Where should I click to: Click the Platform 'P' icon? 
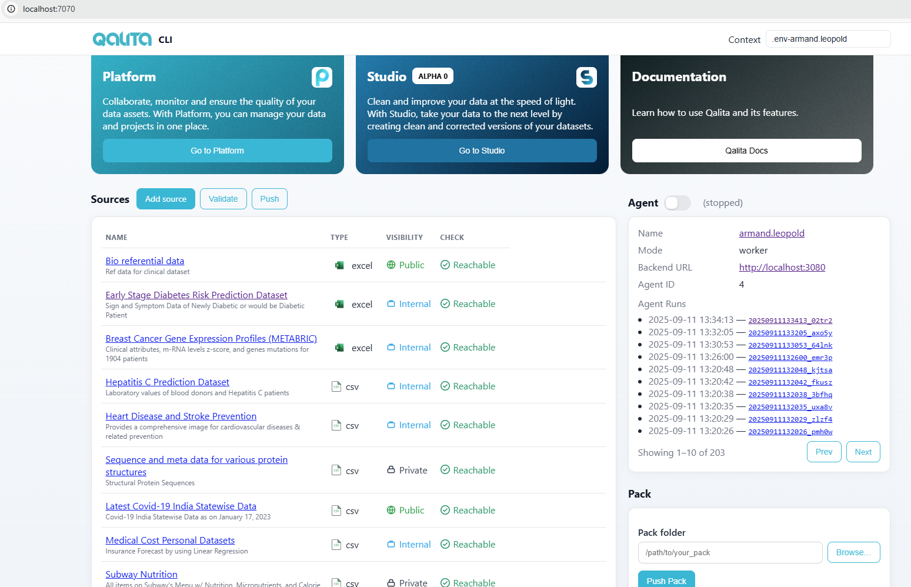322,77
